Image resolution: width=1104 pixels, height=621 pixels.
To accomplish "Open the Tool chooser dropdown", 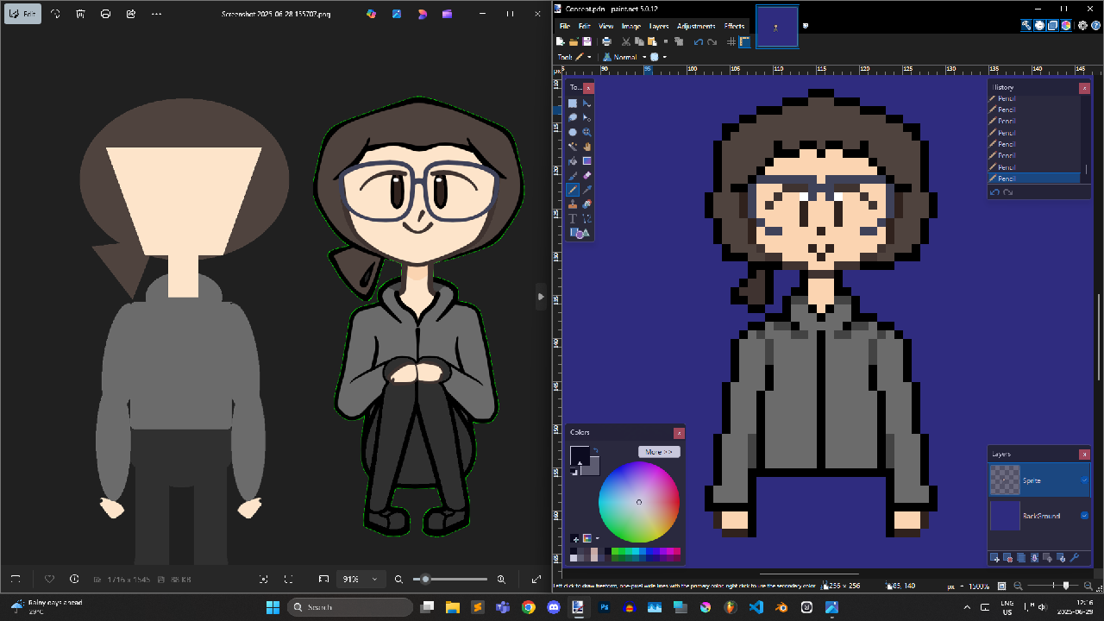I will [x=589, y=57].
